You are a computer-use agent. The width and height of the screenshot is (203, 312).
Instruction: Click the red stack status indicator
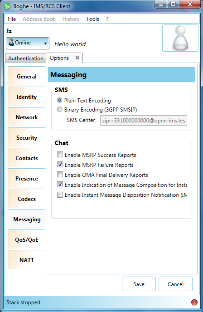[x=194, y=302]
